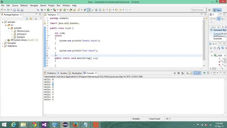Click the Search flashlight toolbar icon
The image size is (227, 128).
(x=79, y=10)
